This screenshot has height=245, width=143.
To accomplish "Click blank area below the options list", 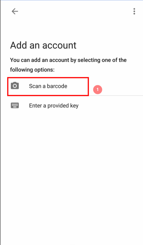I will point(71,172).
